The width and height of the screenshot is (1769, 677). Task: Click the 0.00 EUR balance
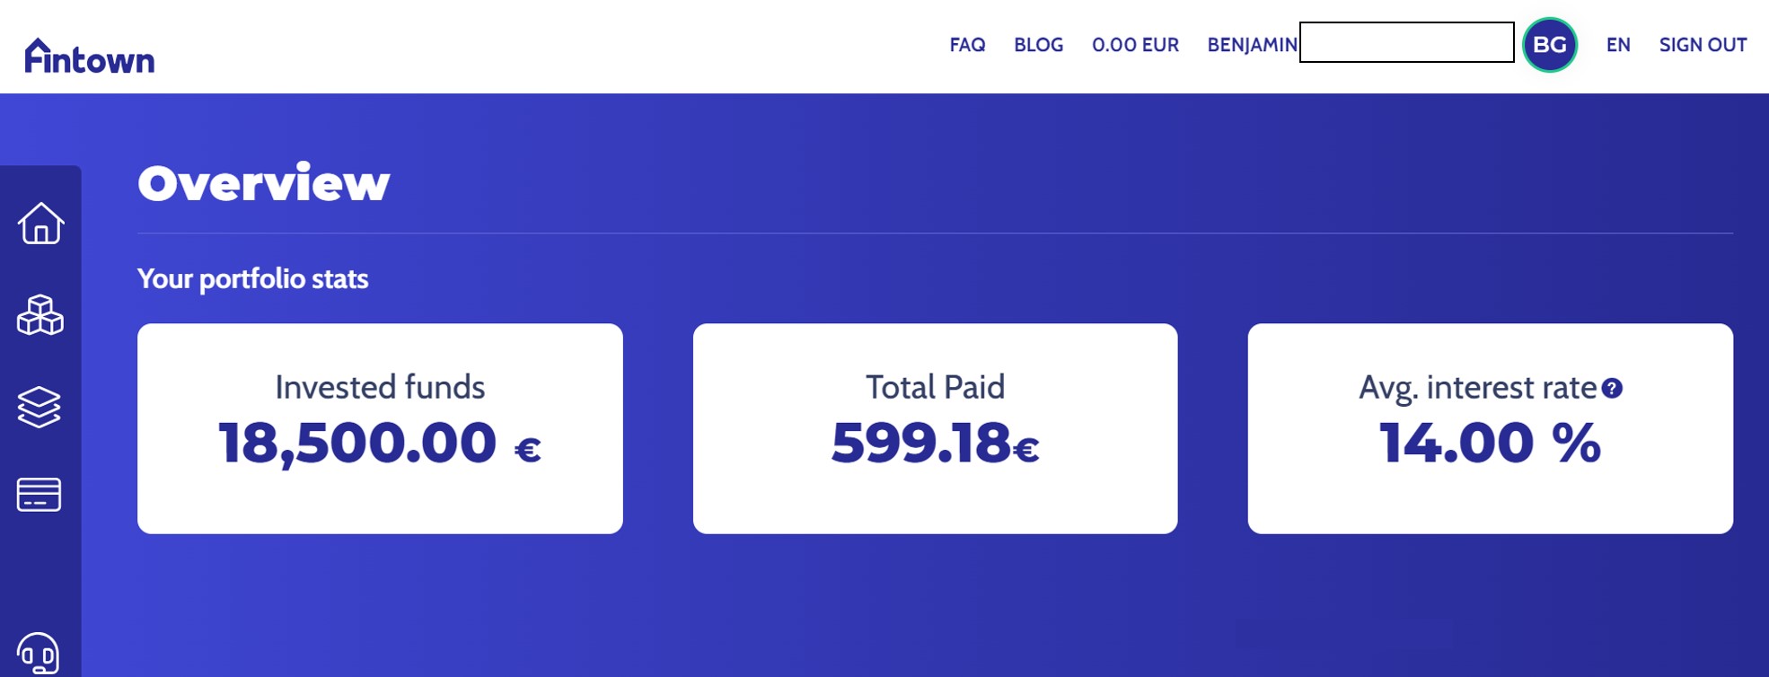(x=1135, y=45)
